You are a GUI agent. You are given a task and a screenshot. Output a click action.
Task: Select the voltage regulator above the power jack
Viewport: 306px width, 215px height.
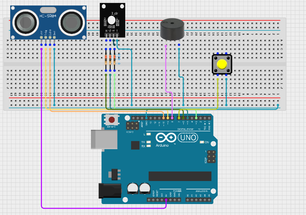(115, 175)
